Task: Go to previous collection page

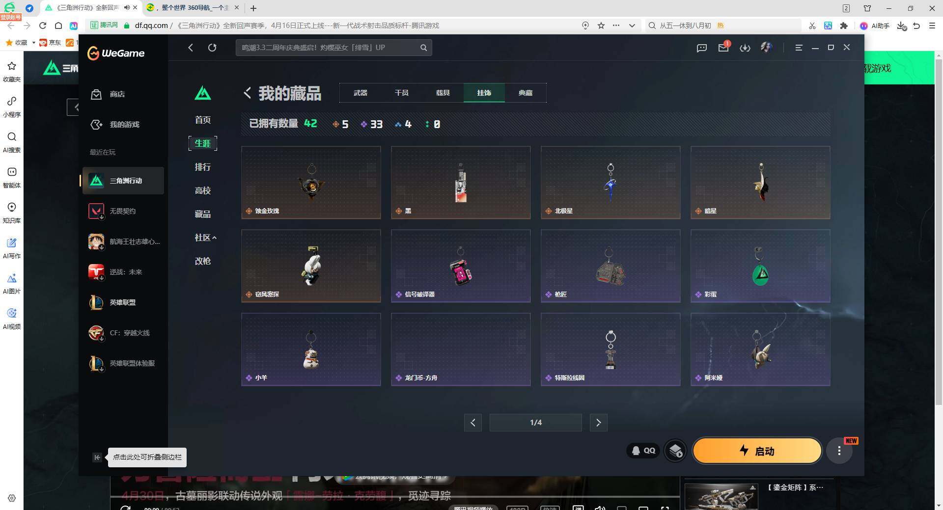Action: 472,423
